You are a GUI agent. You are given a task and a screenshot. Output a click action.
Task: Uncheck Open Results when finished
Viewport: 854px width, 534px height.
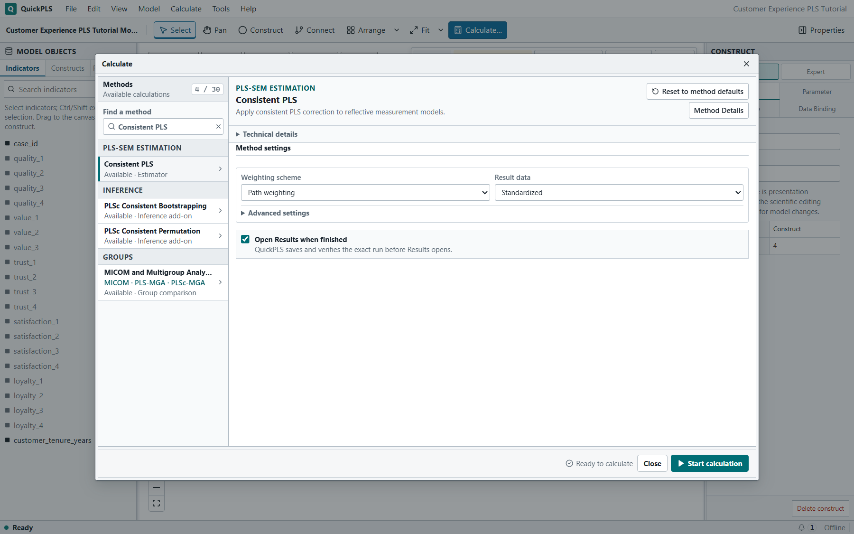[245, 239]
